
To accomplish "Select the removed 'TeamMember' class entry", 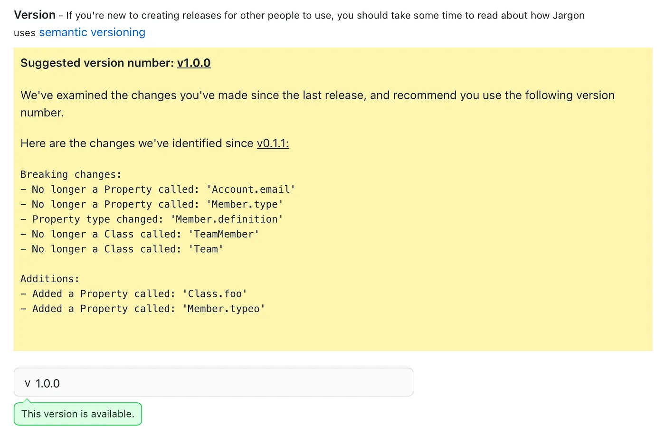I will pyautogui.click(x=140, y=234).
